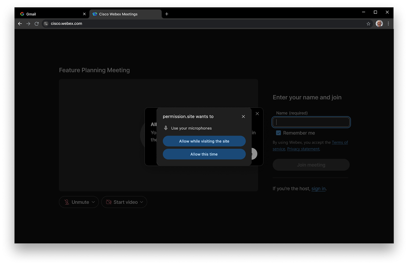Viewport: 408px width, 265px height.
Task: Uncheck the Remember me checkbox
Action: coord(278,133)
